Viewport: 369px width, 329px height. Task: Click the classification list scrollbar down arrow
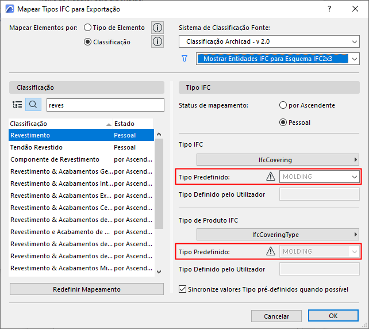point(159,272)
